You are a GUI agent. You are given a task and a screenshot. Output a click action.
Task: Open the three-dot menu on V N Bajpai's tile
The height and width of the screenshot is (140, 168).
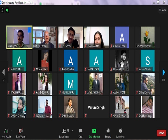[29, 29]
